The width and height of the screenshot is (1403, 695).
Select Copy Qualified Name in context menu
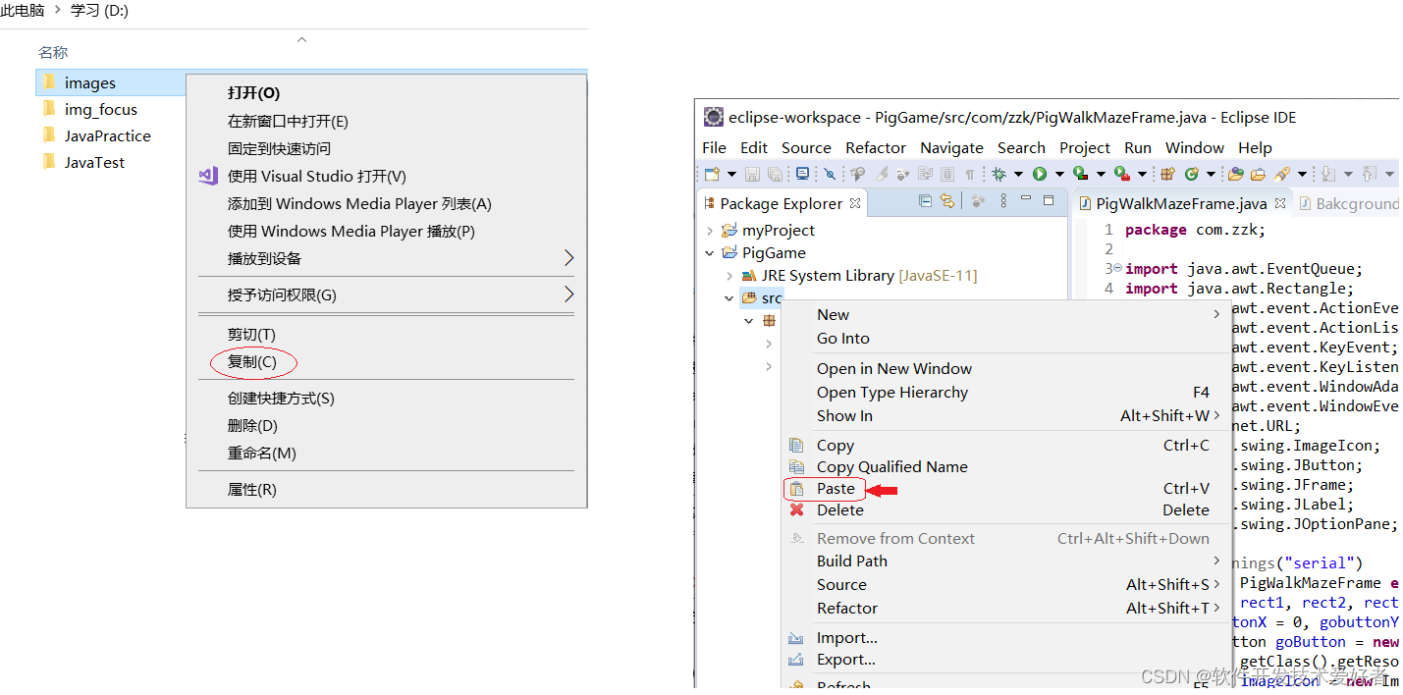click(x=1006, y=467)
